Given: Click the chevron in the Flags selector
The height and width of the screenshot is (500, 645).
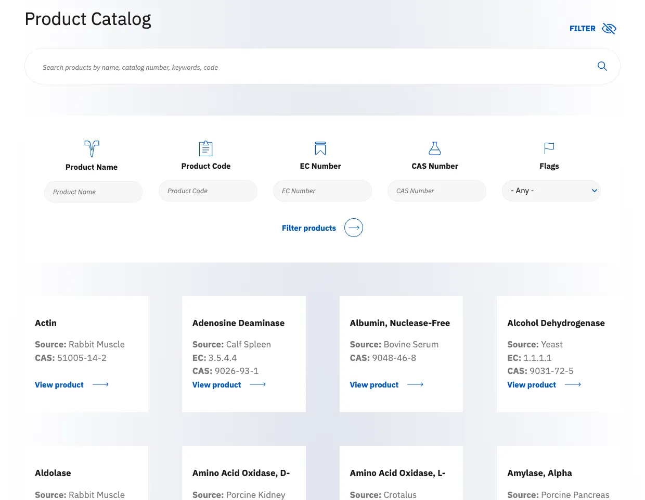Looking at the screenshot, I should (x=594, y=191).
